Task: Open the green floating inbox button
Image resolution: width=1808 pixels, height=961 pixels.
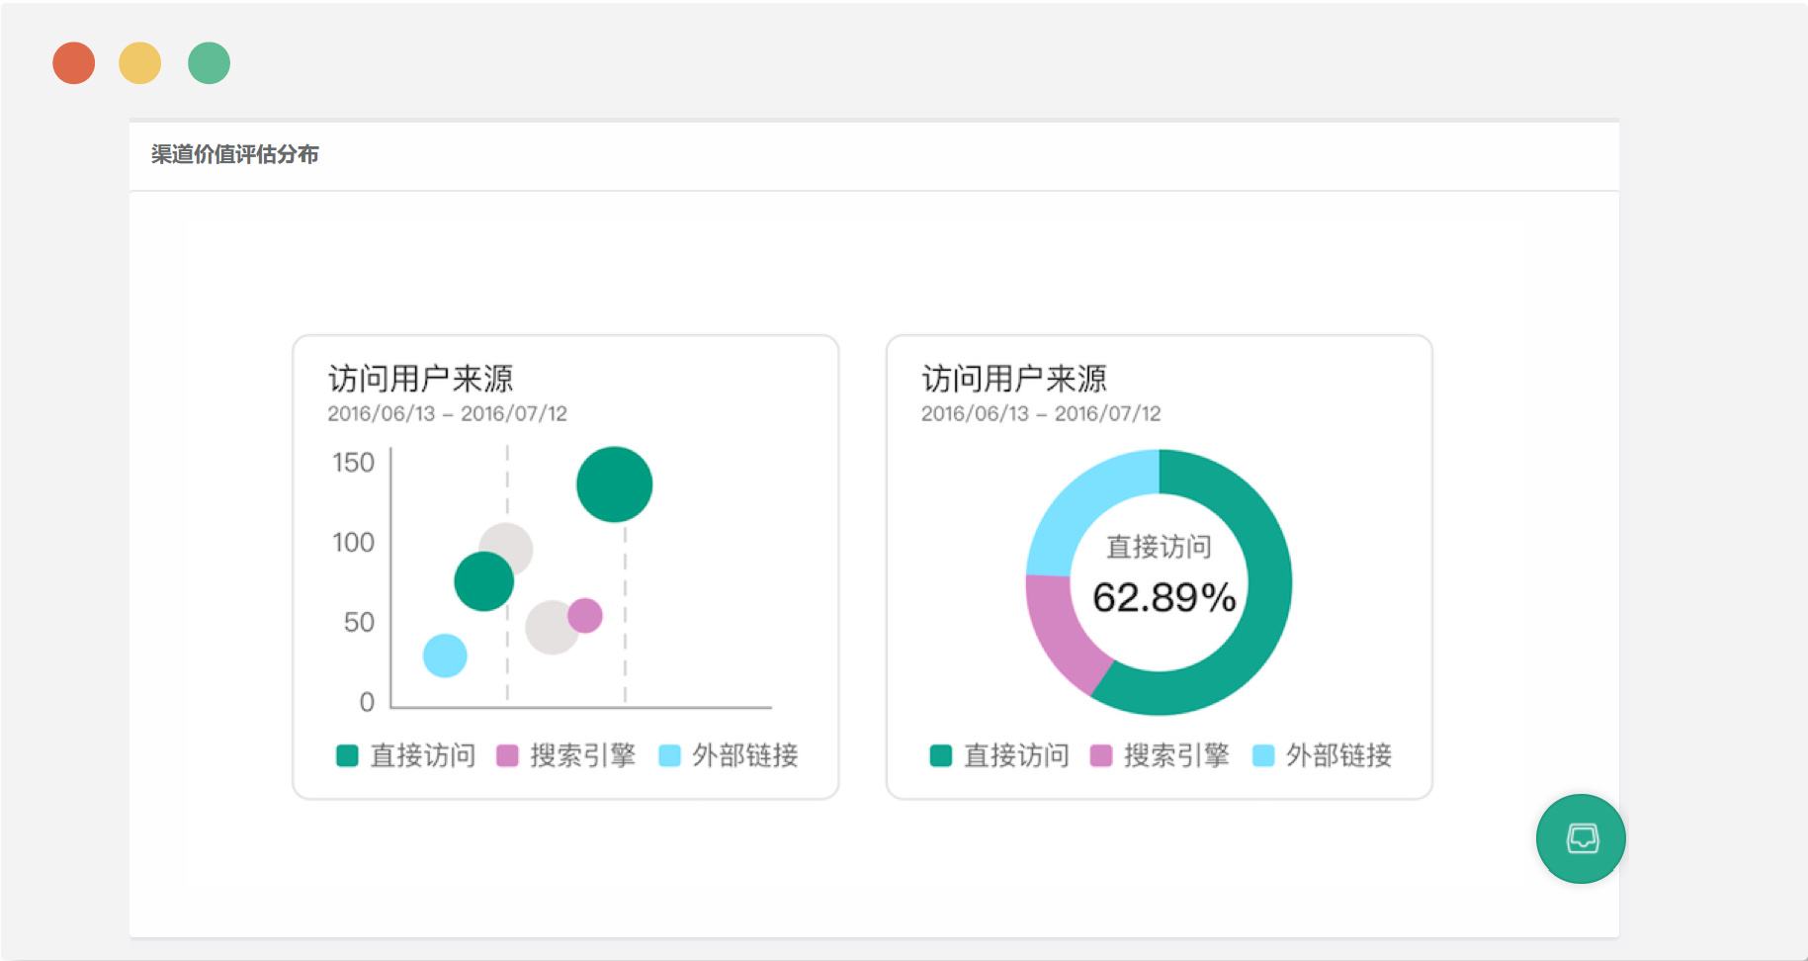Action: (x=1581, y=838)
